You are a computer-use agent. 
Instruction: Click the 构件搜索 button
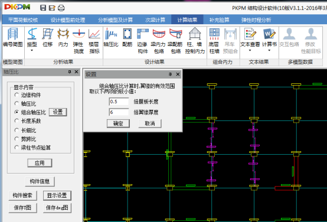pyautogui.click(x=22, y=195)
